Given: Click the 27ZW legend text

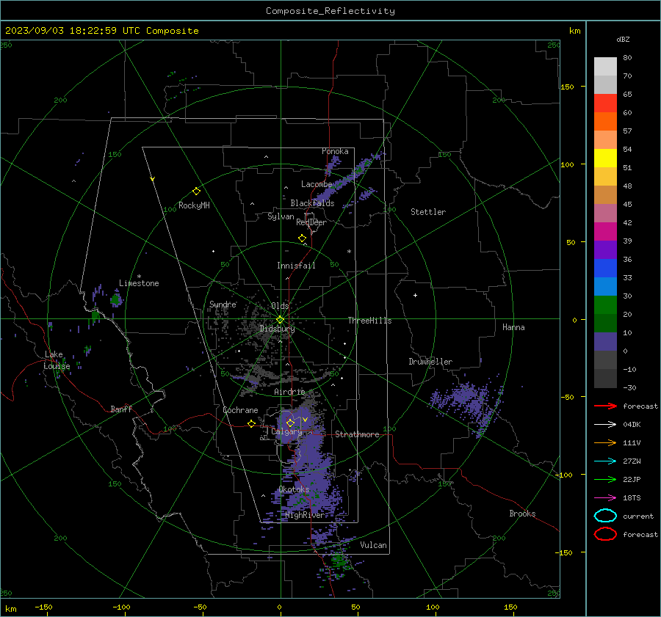Looking at the screenshot, I should tap(632, 461).
